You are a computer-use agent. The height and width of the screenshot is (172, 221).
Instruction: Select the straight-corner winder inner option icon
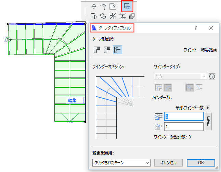click(x=158, y=88)
